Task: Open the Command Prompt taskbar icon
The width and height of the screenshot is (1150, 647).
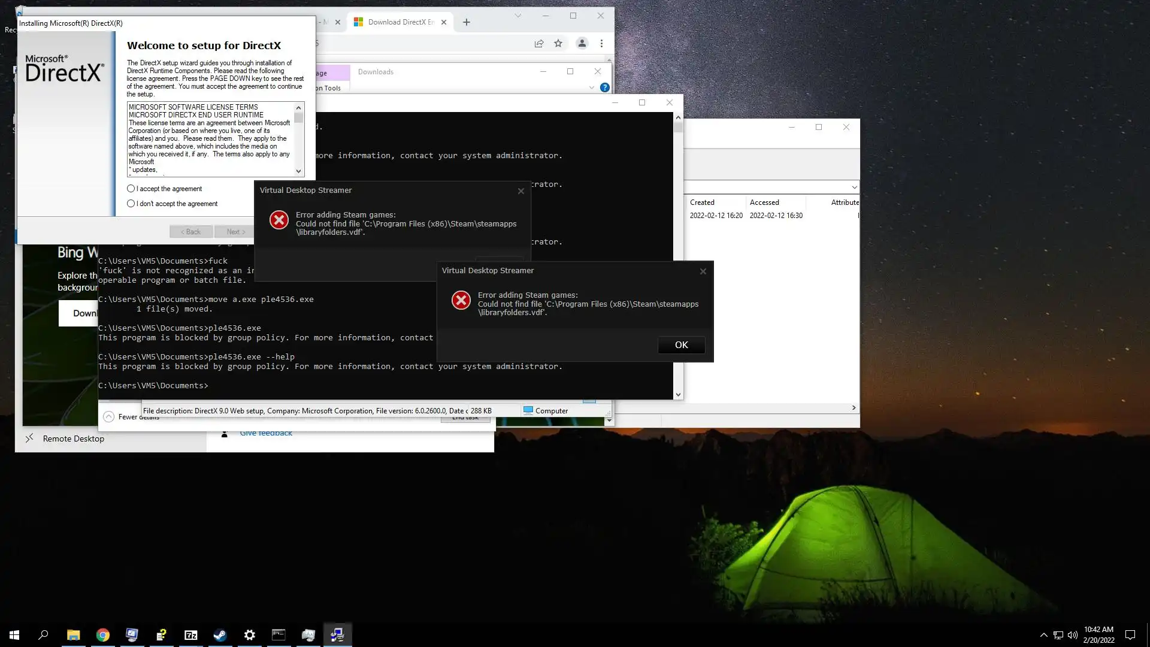Action: point(279,635)
